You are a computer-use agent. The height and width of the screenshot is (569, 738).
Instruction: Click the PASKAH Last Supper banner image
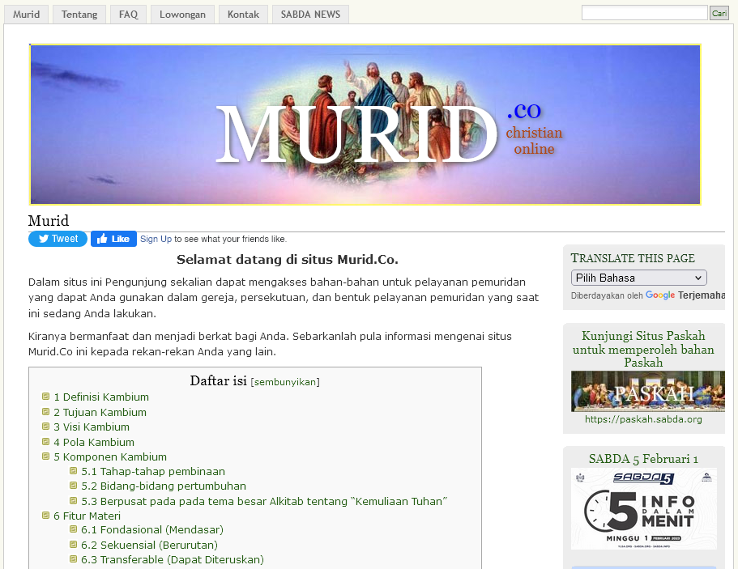647,391
